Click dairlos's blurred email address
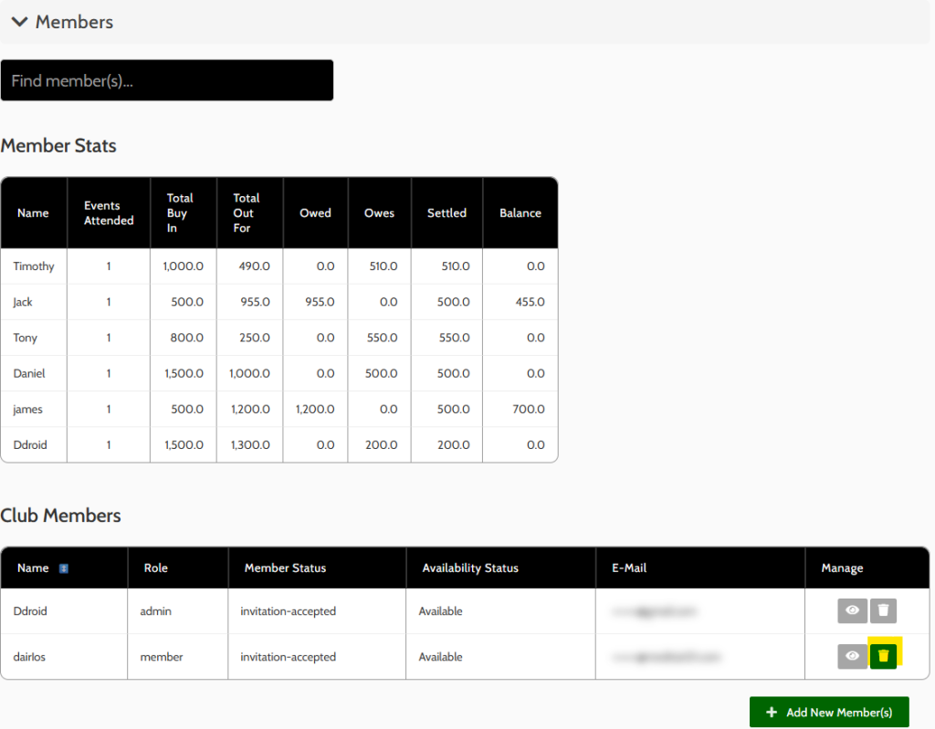Screen dimensions: 935x729 [x=667, y=657]
